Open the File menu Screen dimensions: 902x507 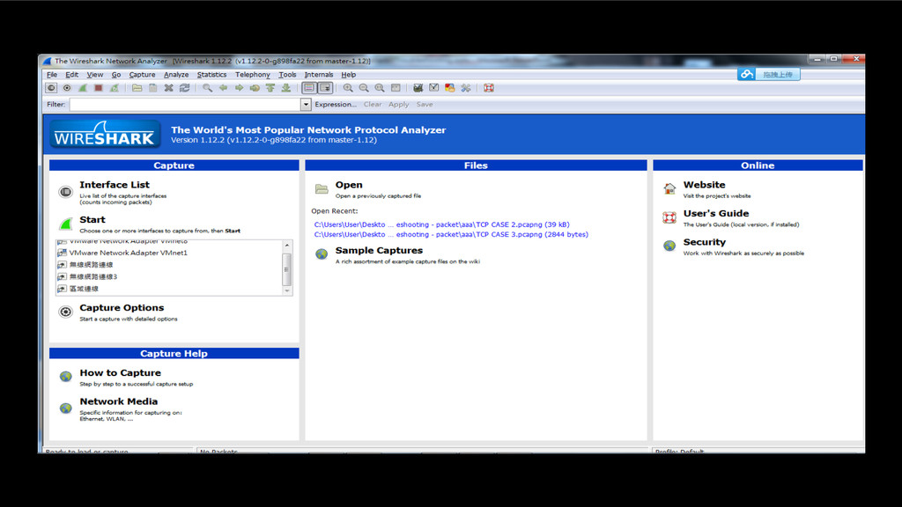coord(52,75)
